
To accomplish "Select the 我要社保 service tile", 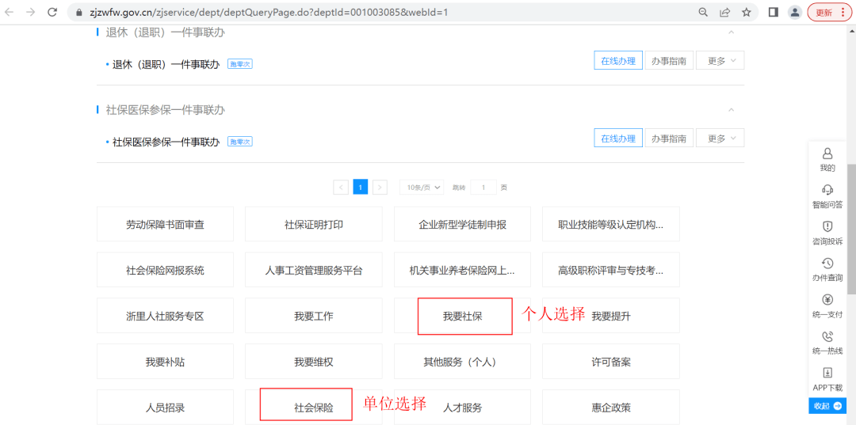I will (x=463, y=316).
